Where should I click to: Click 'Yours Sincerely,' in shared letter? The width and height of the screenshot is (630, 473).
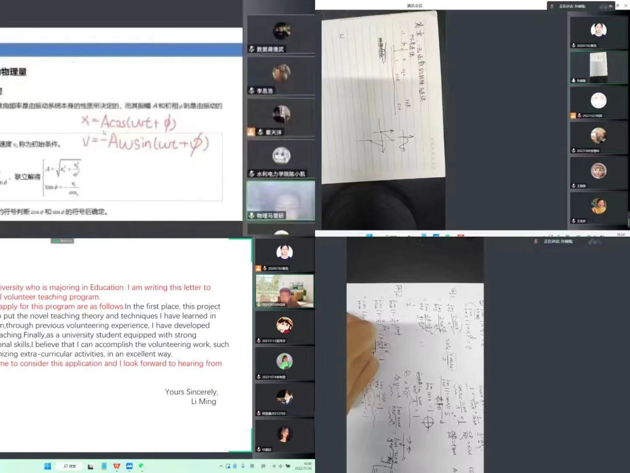click(191, 392)
